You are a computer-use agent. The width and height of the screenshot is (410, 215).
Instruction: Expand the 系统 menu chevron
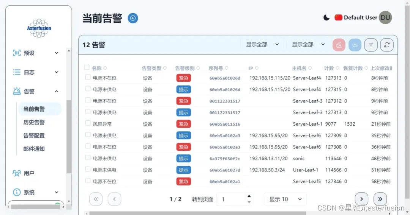tap(57, 192)
